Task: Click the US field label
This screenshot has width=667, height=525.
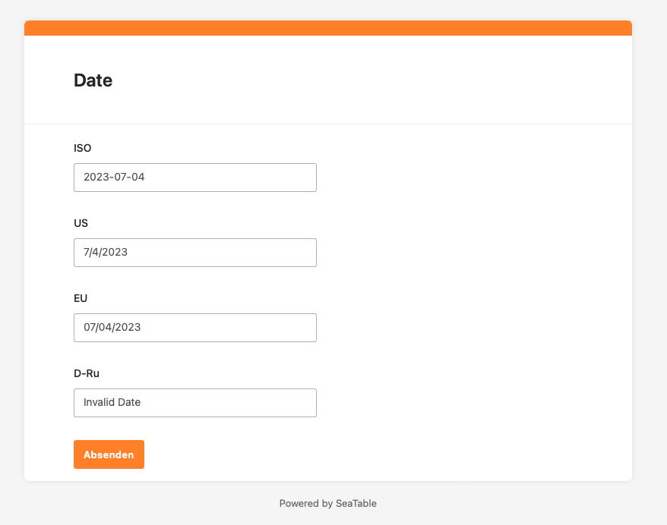Action: pos(81,223)
